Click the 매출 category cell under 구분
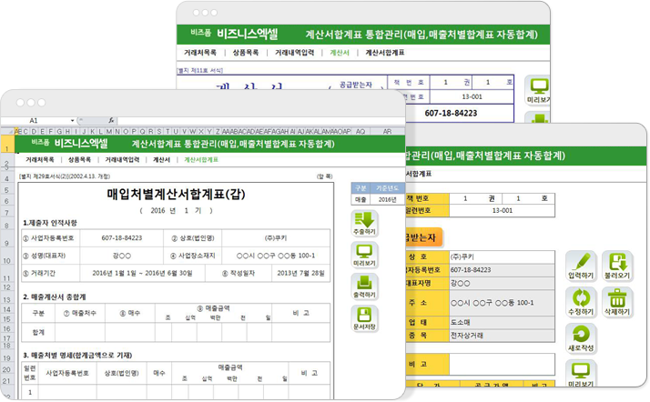Screen dimensions: 650x402 359,196
